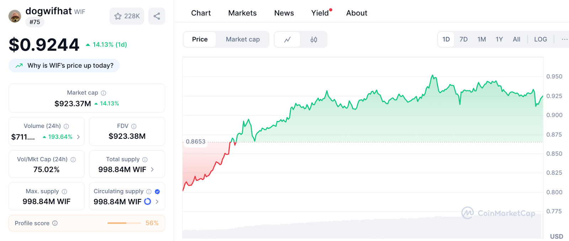Expand Volume (24h) details chevron
The width and height of the screenshot is (569, 241).
tap(78, 137)
